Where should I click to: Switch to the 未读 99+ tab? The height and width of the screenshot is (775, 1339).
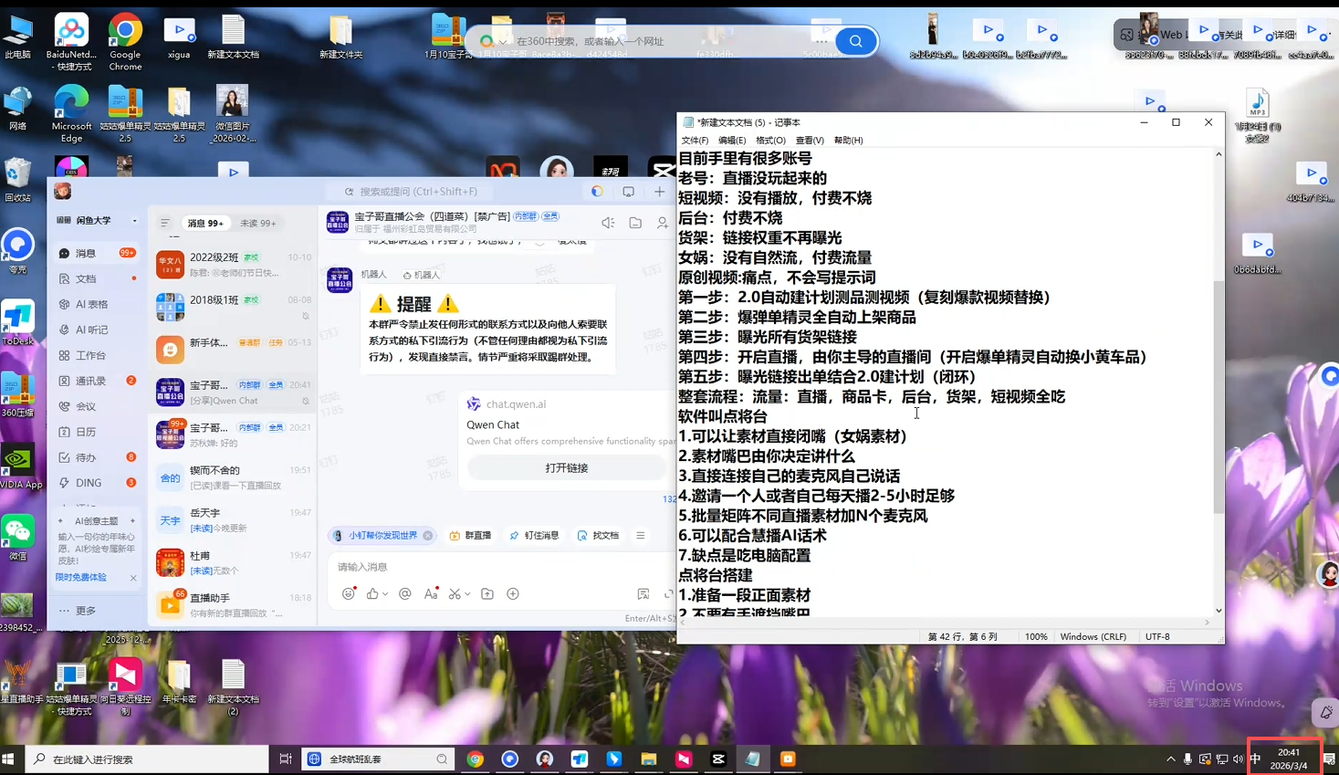coord(257,223)
